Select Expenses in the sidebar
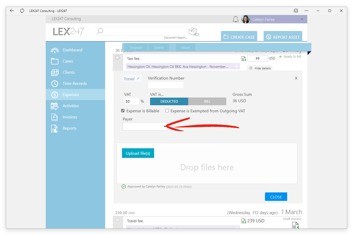This screenshot has width=353, height=235. point(75,95)
